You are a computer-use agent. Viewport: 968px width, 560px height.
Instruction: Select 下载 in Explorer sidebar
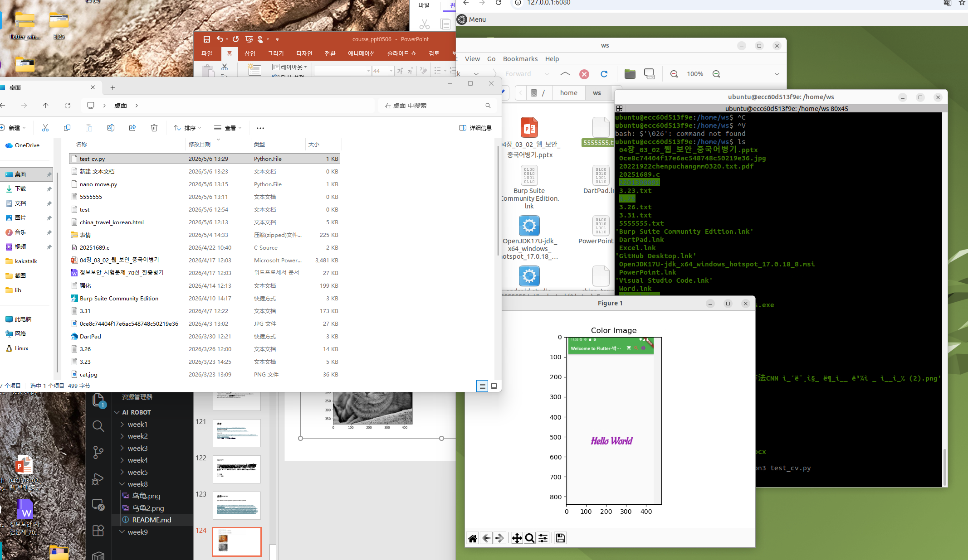27,189
